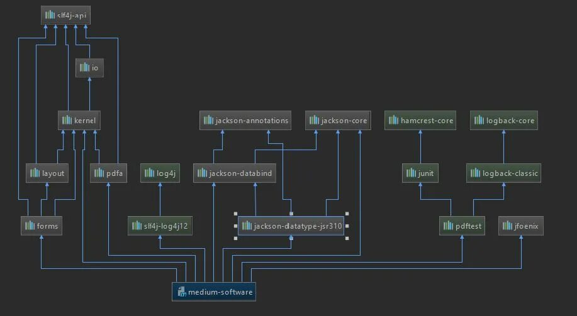This screenshot has height=316, width=577.
Task: Click the library icon on forms node
Action: coord(30,226)
